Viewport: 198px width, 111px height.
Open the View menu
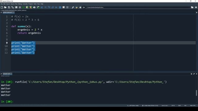38,4
